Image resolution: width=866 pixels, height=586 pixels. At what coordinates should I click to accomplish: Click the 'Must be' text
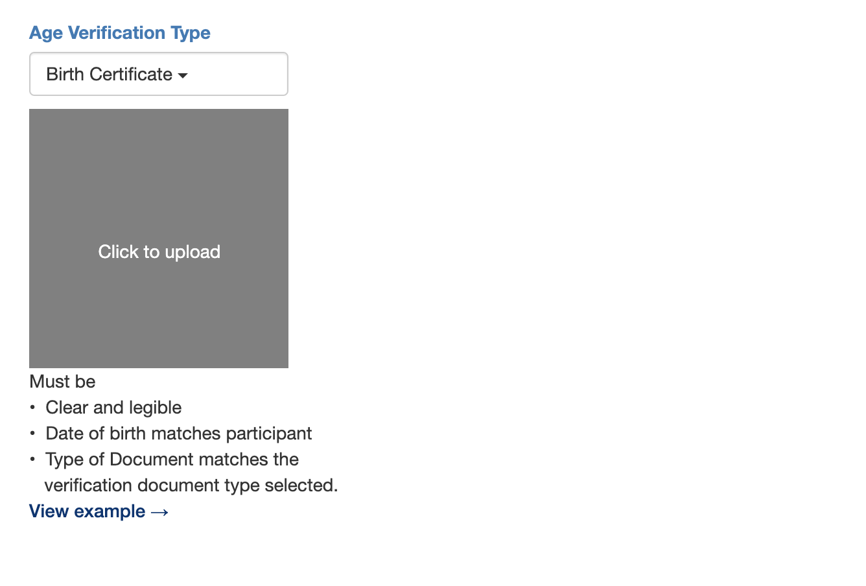click(62, 381)
